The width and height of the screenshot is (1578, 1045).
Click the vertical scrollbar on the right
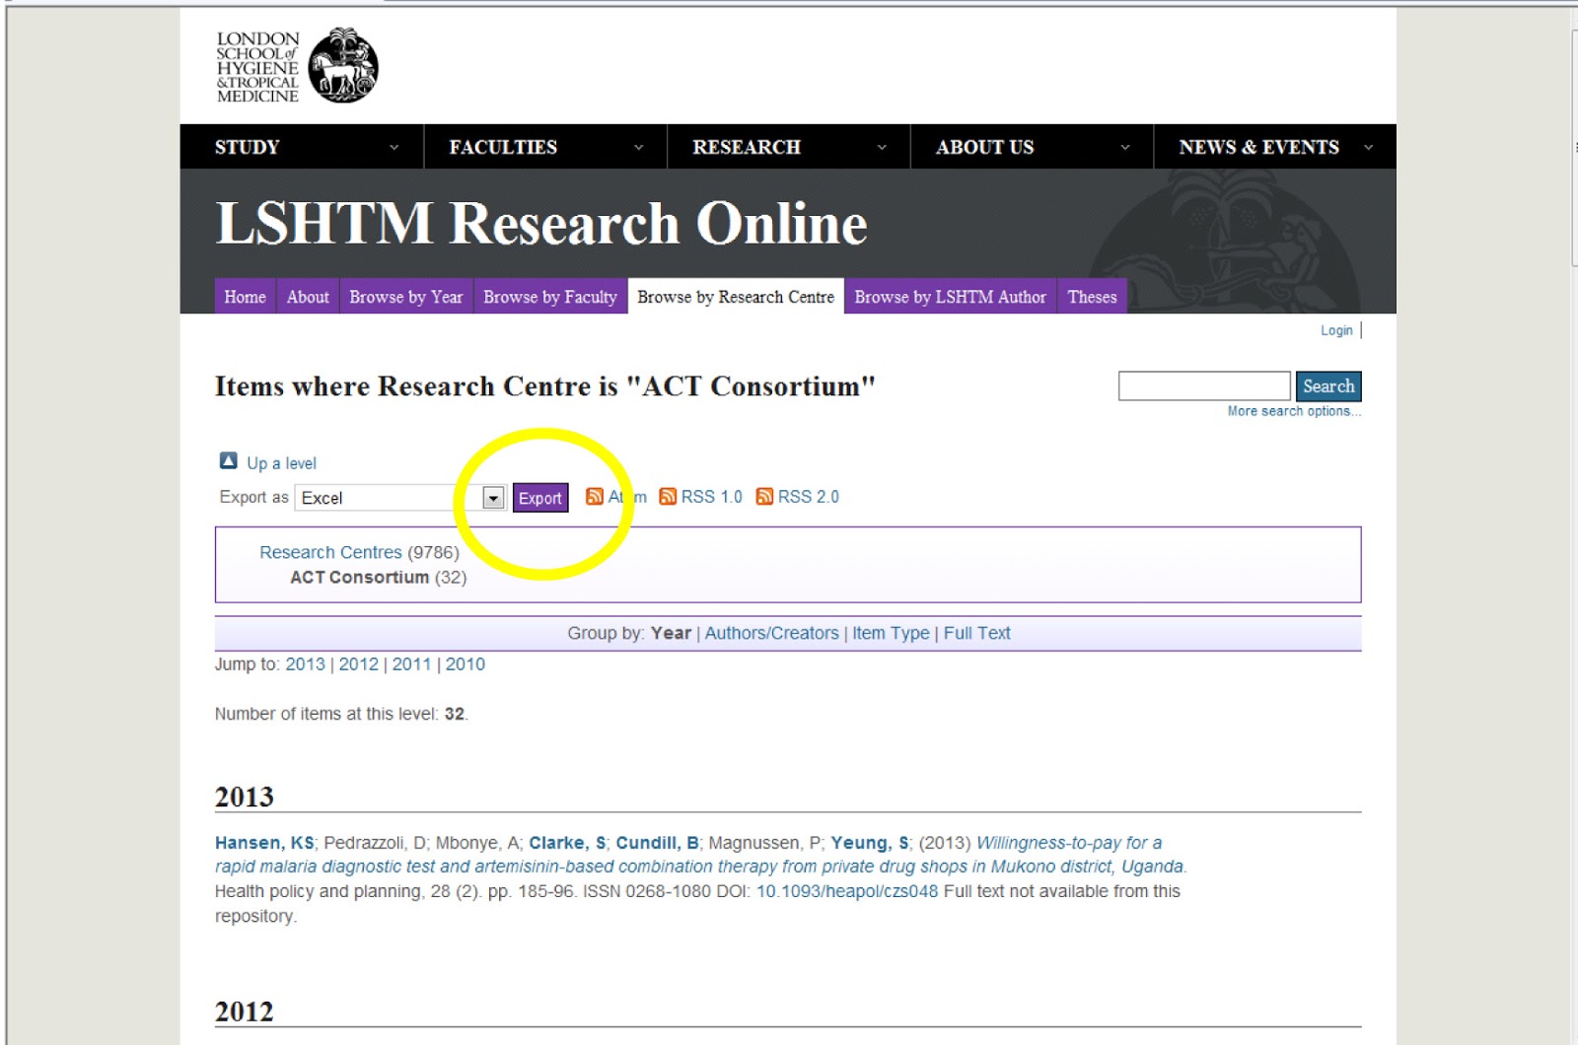pyautogui.click(x=1574, y=148)
